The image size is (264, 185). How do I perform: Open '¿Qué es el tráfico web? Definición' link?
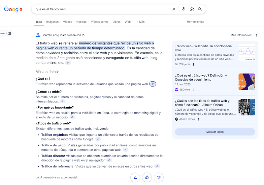(201, 78)
